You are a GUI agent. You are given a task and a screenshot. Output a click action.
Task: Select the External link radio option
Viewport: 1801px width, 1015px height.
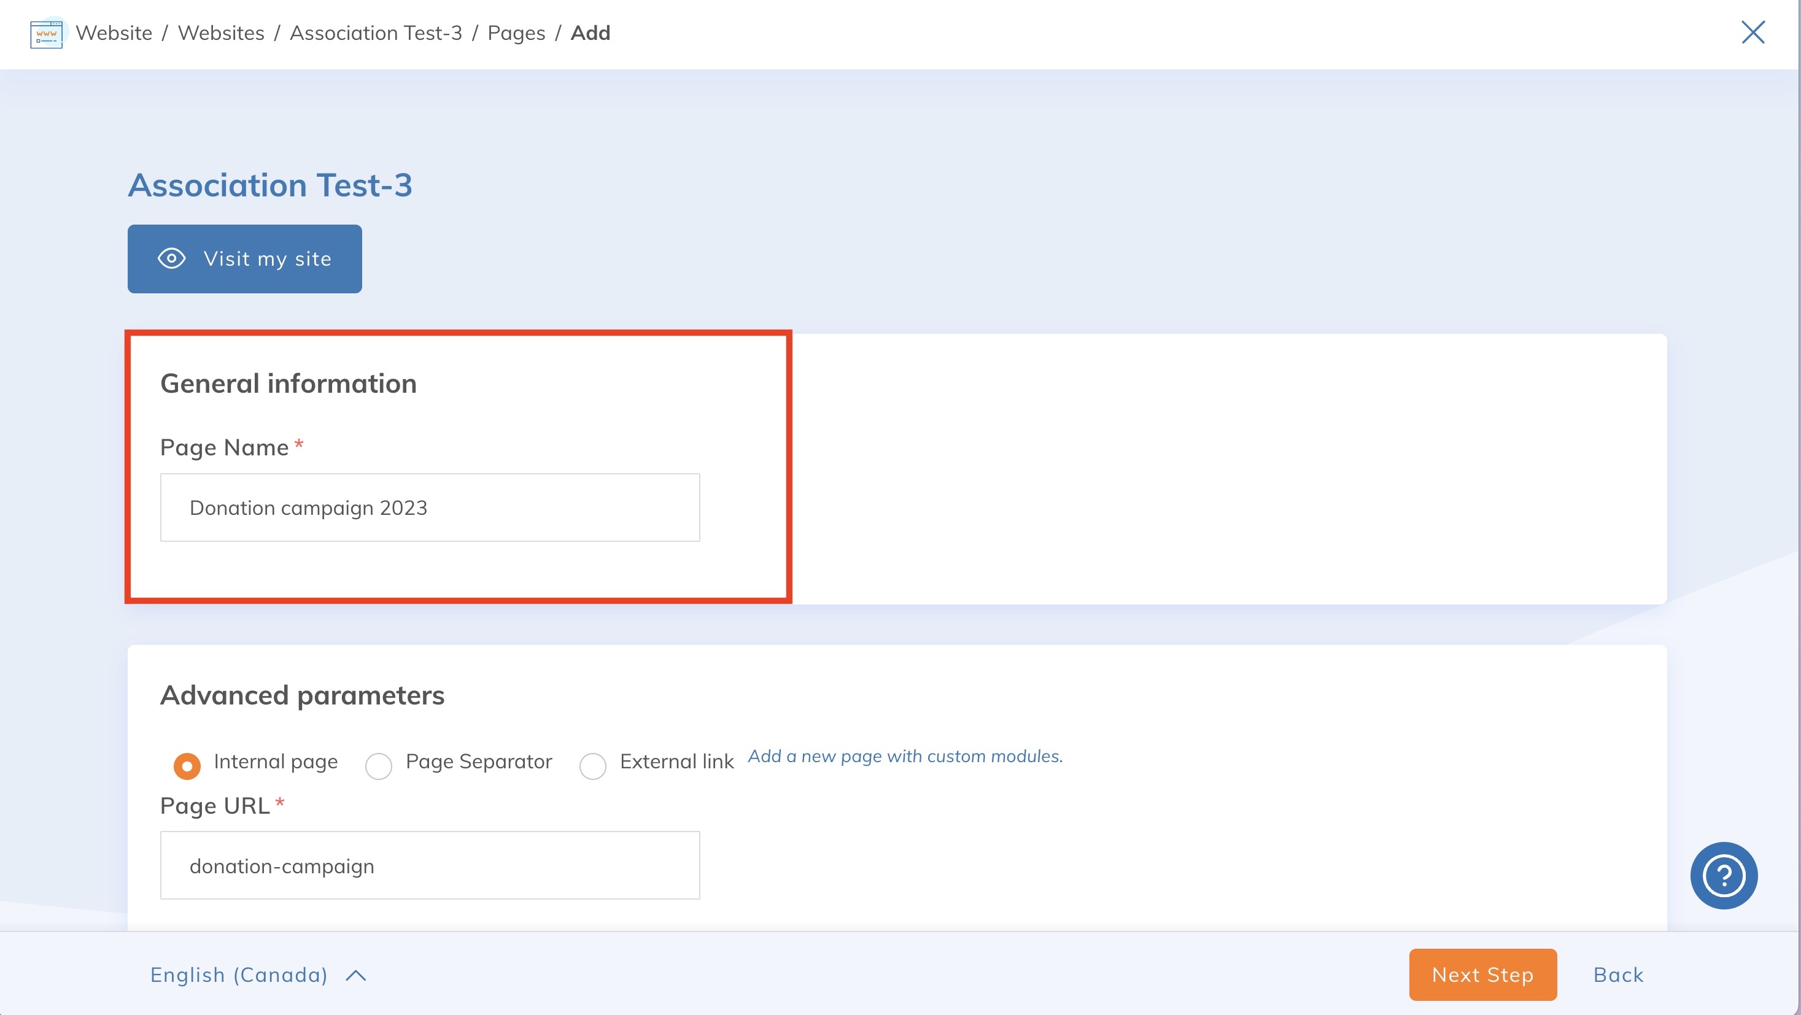tap(593, 765)
